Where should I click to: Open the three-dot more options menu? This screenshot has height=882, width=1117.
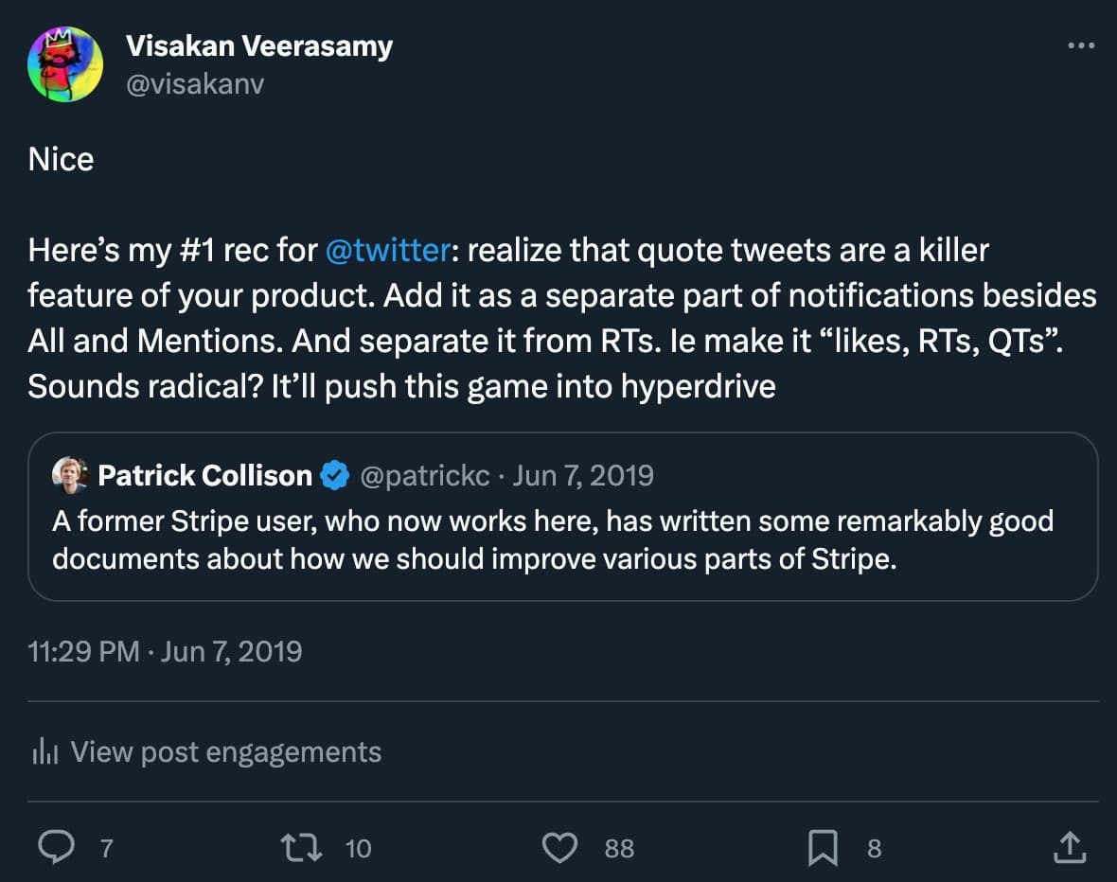(1080, 45)
